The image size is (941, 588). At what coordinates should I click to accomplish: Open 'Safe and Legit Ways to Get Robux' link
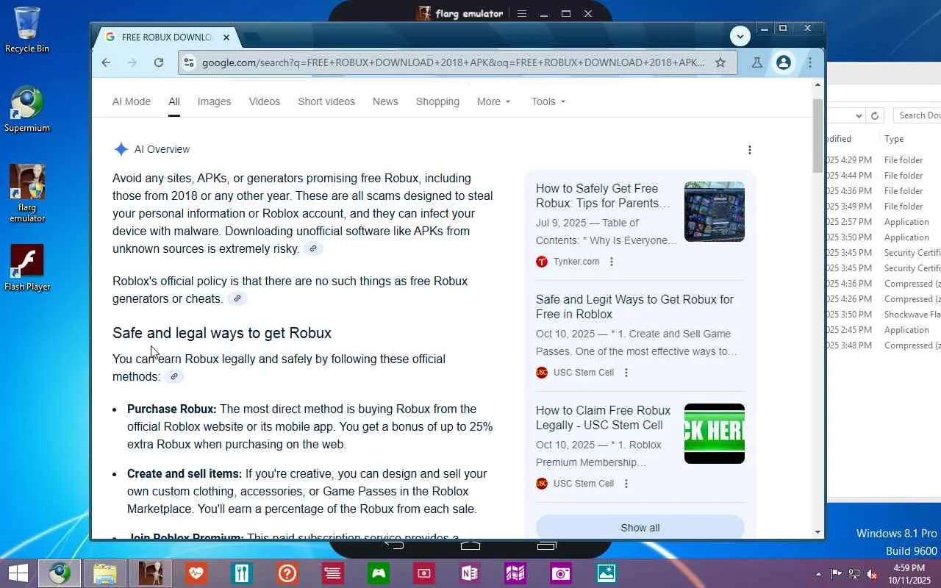(634, 306)
